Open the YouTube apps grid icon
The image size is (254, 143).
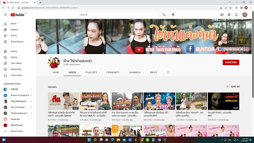click(x=229, y=15)
